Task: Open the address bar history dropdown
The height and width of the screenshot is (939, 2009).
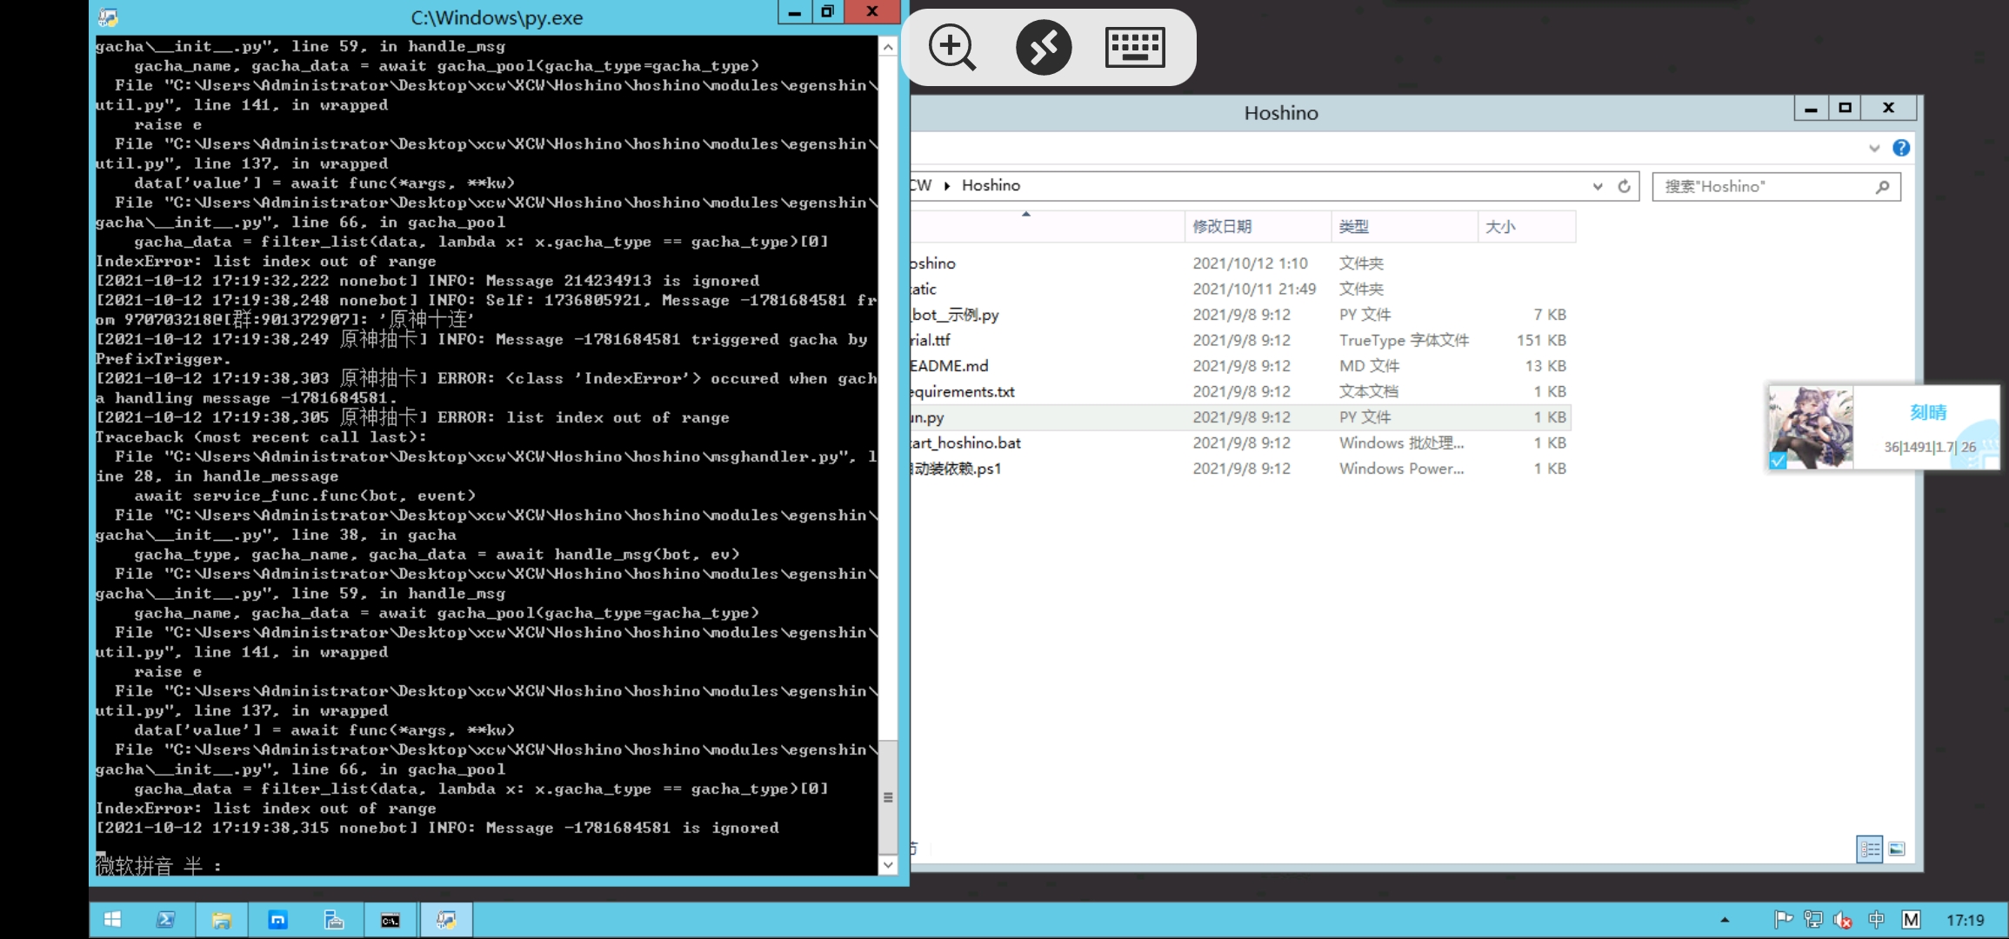Action: [x=1597, y=185]
